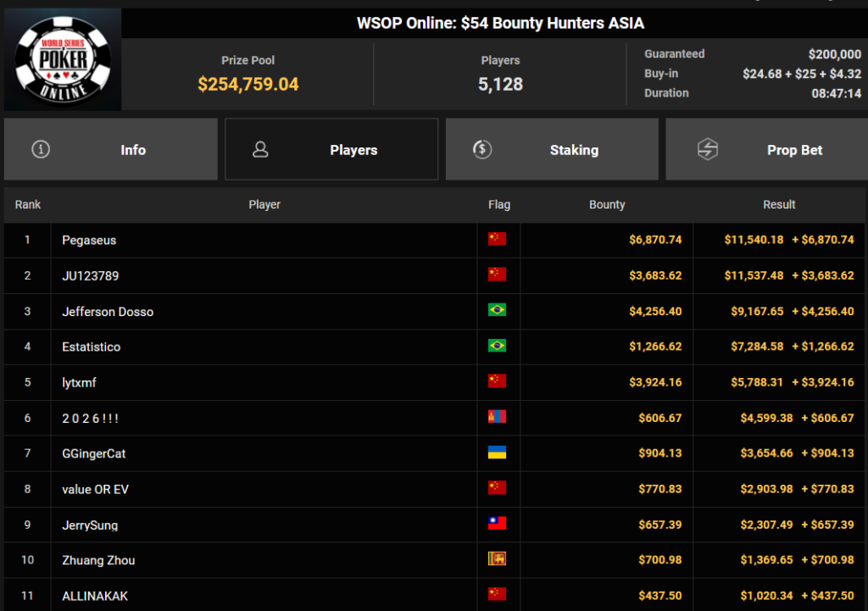Screen dimensions: 868x611
Task: Click lytxmf's bounty $3,924.16
Action: (x=655, y=382)
